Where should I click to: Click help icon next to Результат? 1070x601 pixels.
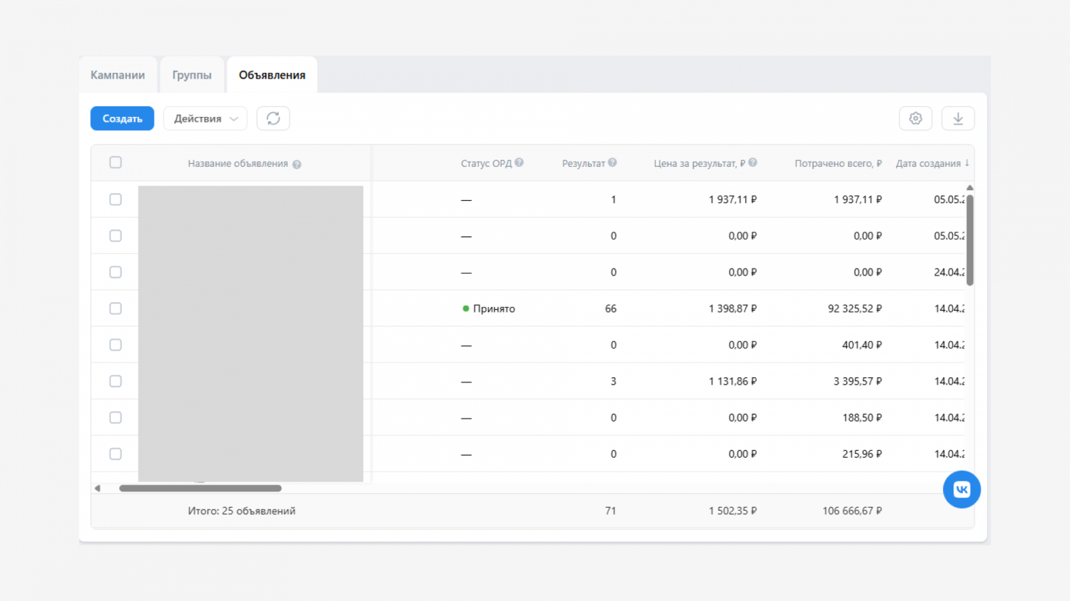(613, 163)
